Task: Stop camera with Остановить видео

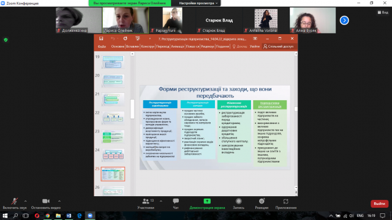Action: pos(46,204)
